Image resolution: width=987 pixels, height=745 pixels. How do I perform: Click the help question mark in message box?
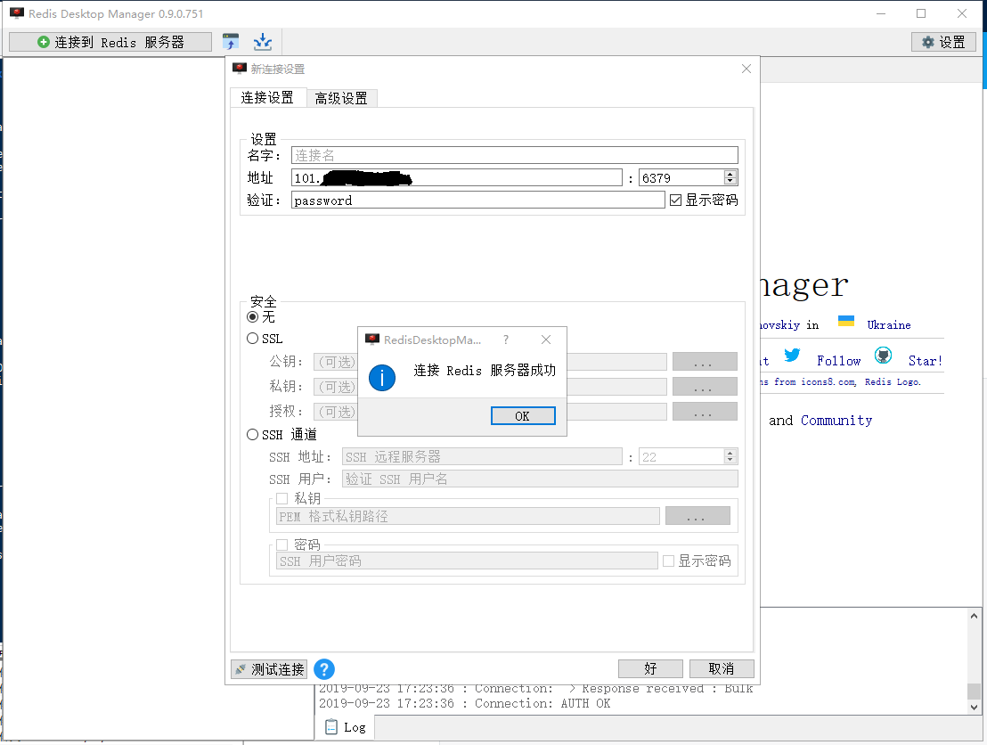505,340
